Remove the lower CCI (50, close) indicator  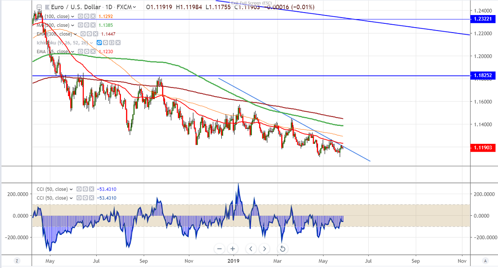(x=92, y=198)
